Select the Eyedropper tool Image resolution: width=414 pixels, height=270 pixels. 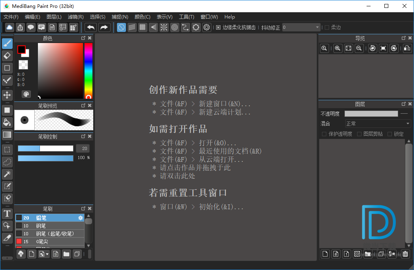pos(7,238)
